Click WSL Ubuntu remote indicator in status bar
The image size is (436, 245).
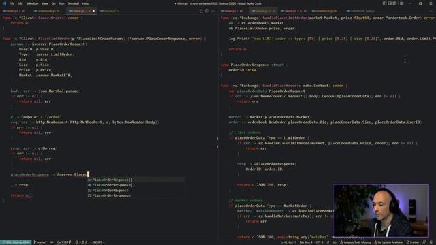[x=16, y=242]
